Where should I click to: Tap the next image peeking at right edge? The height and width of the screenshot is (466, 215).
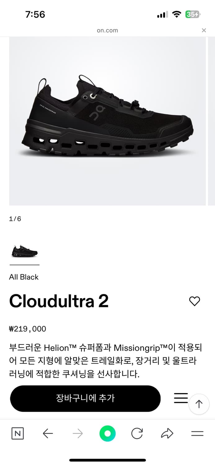pos(212,121)
